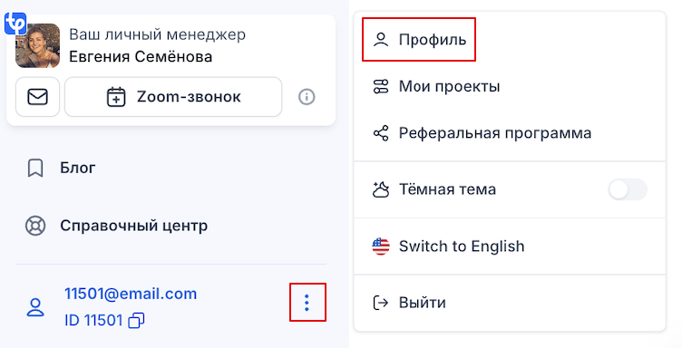Image resolution: width=682 pixels, height=348 pixels.
Task: Click the lifebuoy Справочный центр icon
Action: (x=35, y=226)
